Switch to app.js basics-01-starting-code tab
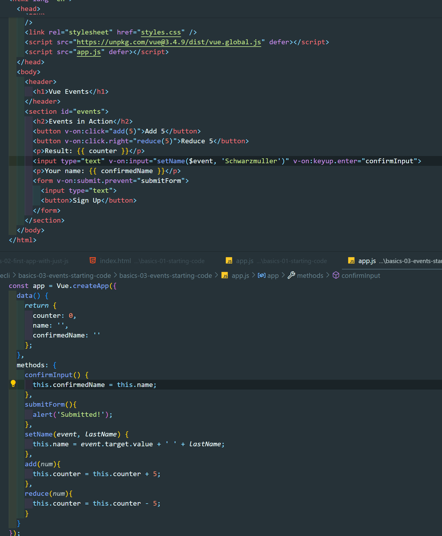Screen dimensions: 442x536 [276, 261]
